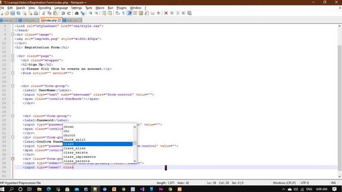Toggle file Monitoring eye icon
The image size is (342, 192).
click(158, 13)
